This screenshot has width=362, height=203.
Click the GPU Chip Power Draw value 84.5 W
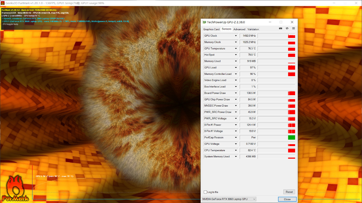tap(248, 99)
